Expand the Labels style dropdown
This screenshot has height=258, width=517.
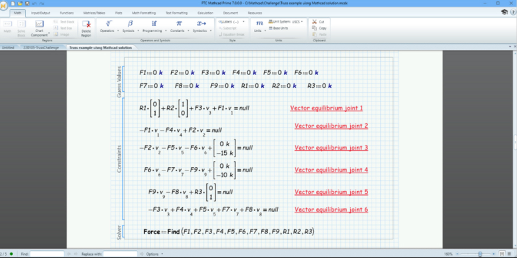pos(231,21)
